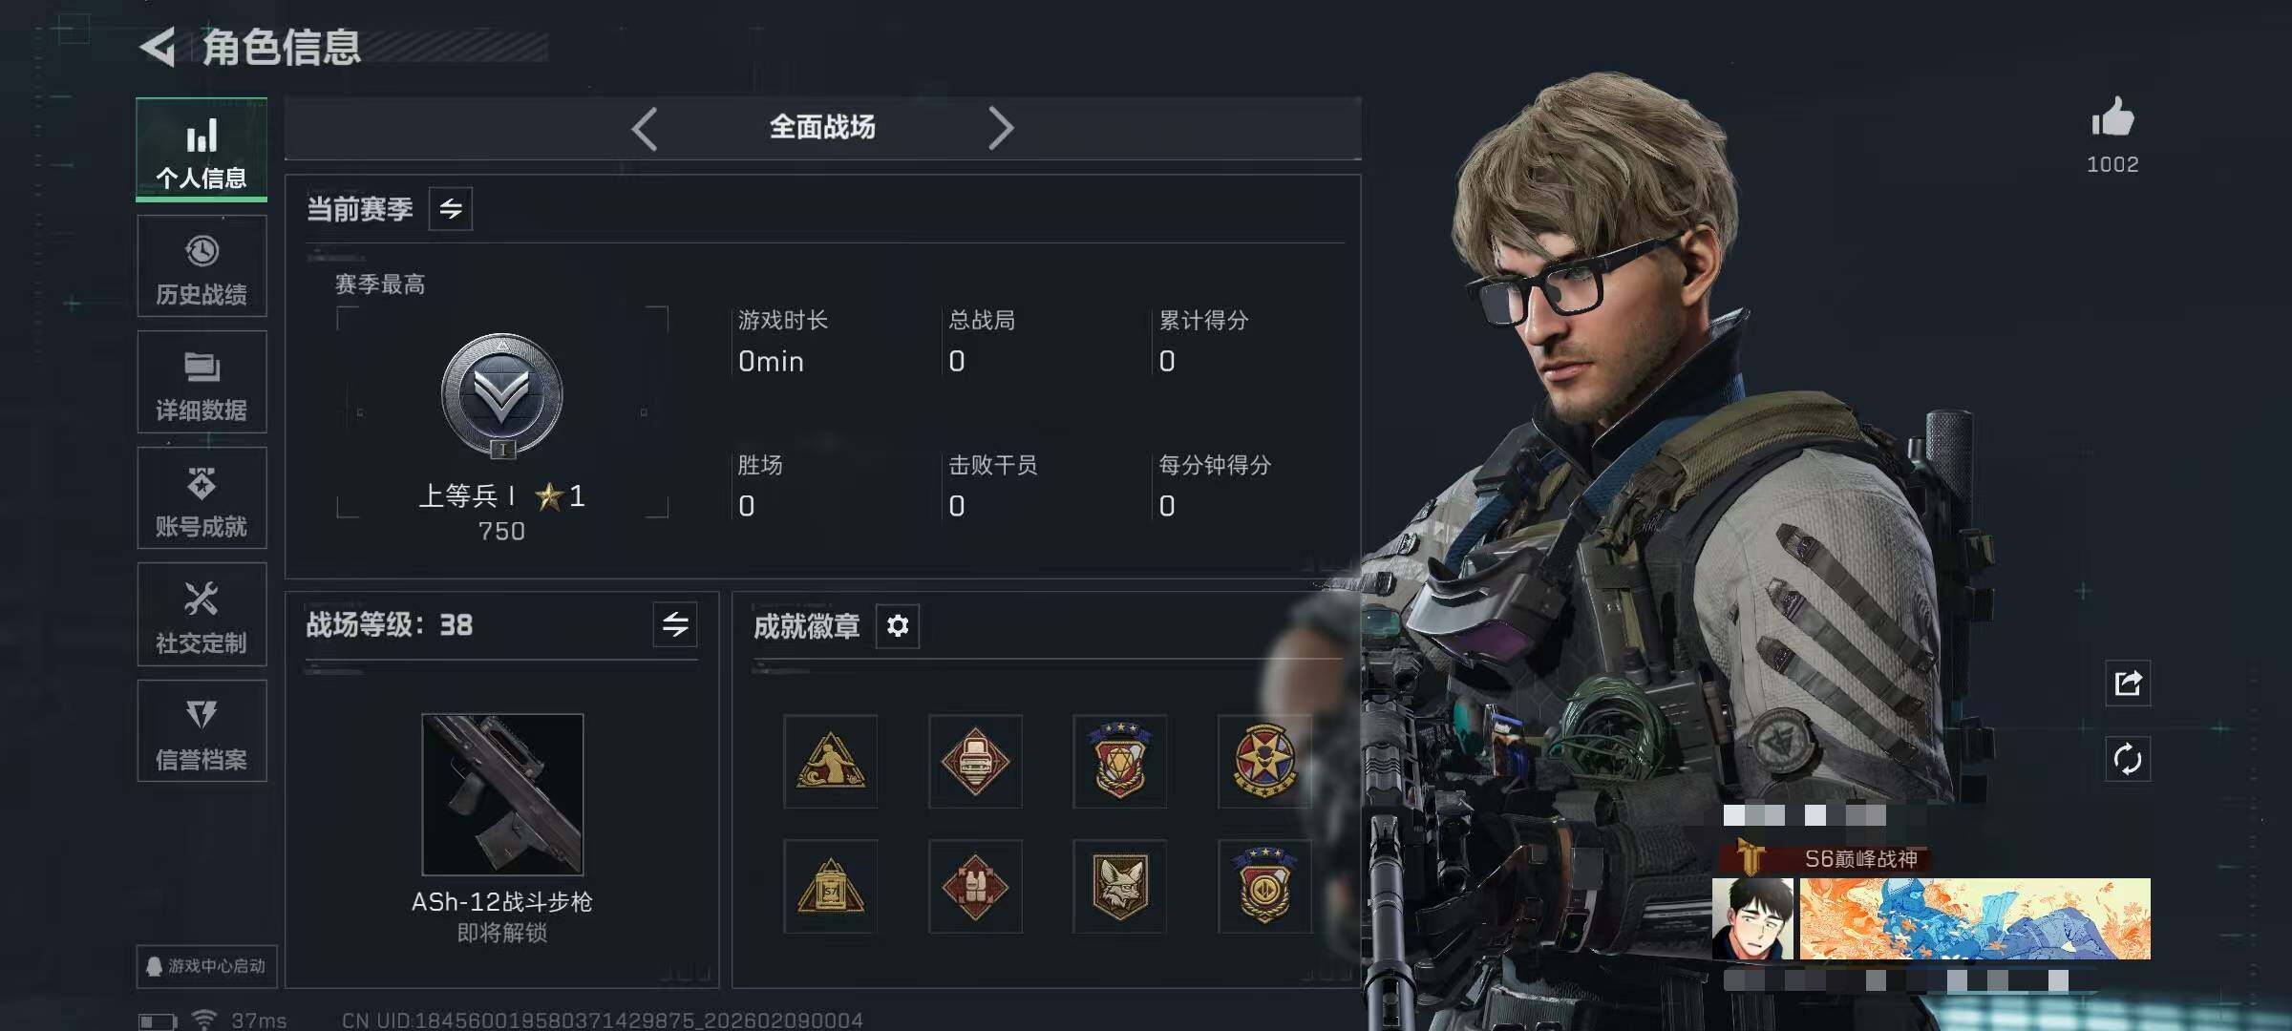
Task: Open the 历史战绩 tab
Action: point(202,266)
